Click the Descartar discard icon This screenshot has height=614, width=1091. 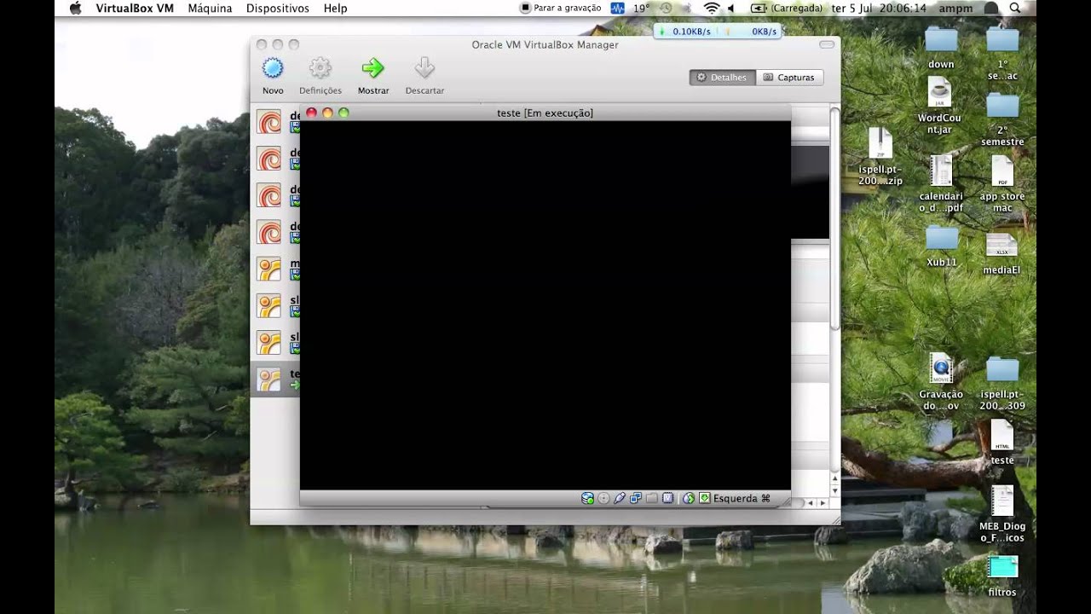[x=424, y=68]
